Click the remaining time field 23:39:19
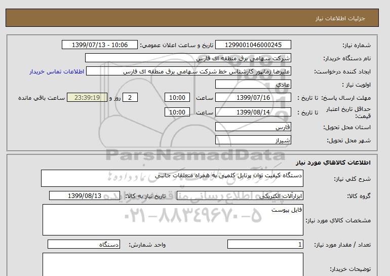390x276 pixels. tap(87, 97)
